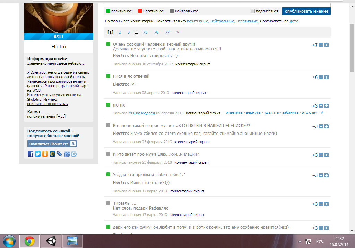Sort comments by 'дате' link

click(294, 21)
